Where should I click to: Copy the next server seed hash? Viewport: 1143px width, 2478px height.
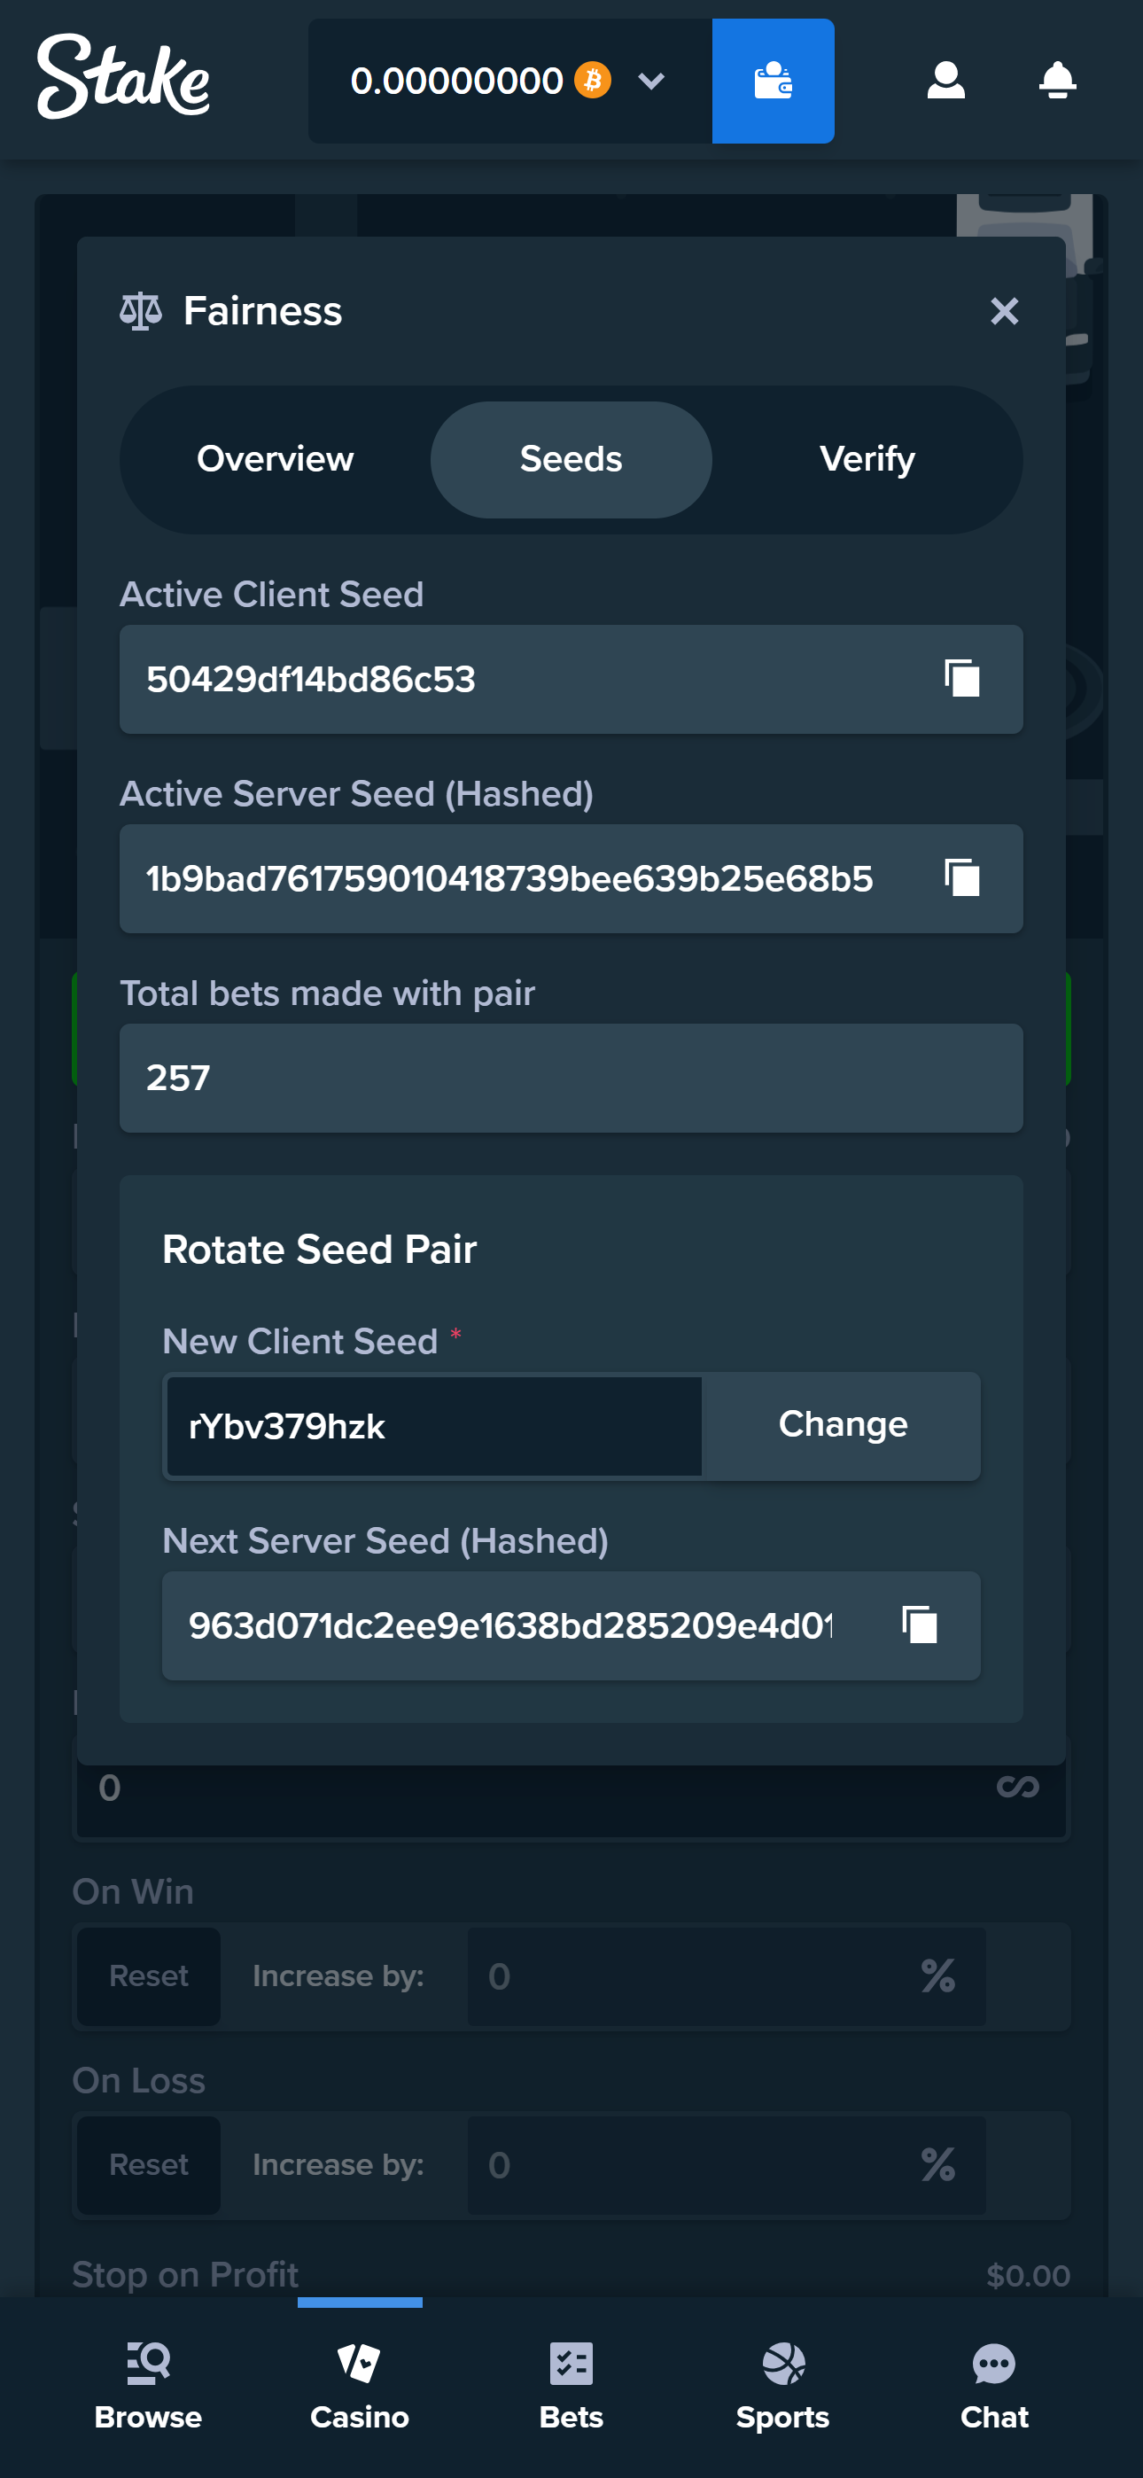point(919,1625)
